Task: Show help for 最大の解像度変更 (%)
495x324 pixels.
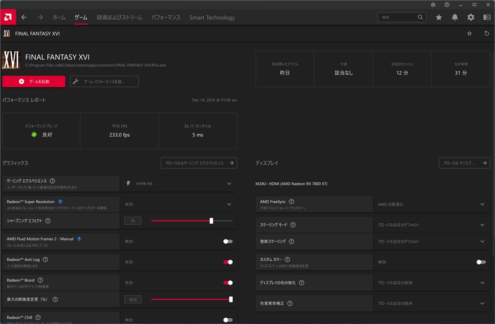Action: coord(55,299)
